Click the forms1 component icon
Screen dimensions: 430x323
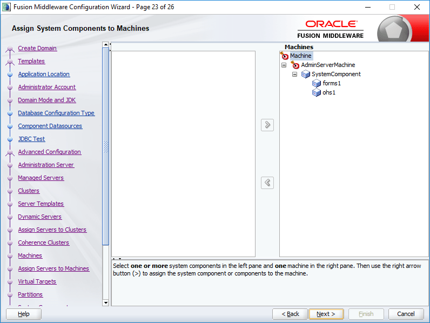pos(317,83)
